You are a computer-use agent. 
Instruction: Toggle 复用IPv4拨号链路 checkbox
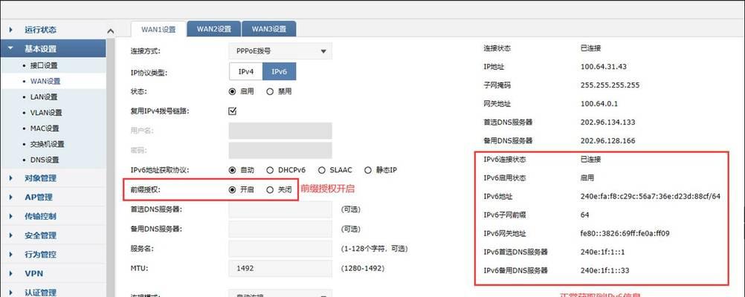[x=233, y=111]
